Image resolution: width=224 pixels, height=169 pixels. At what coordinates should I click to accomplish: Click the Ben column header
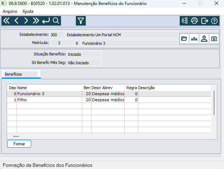tap(87, 88)
